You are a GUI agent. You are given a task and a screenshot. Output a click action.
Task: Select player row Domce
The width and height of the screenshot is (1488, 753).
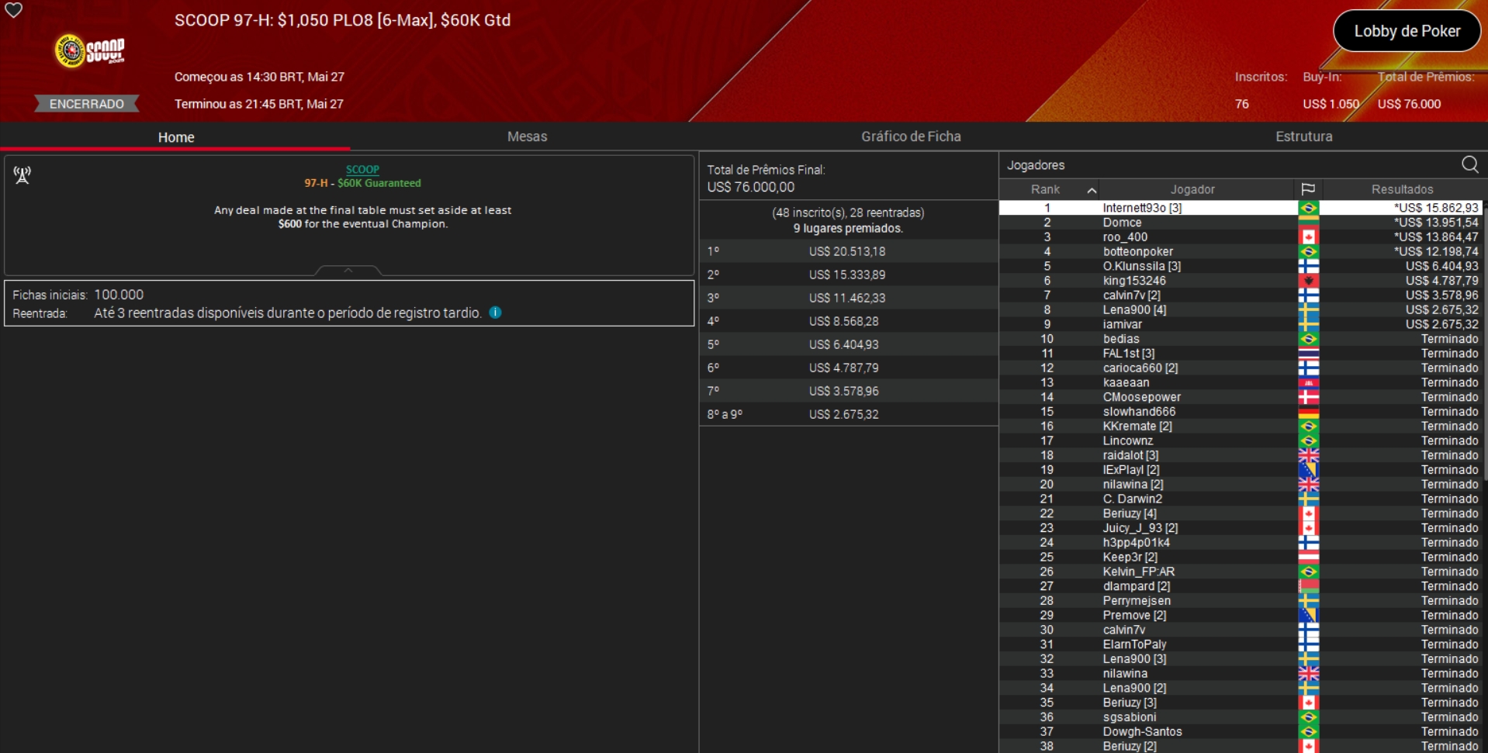[x=1241, y=223]
